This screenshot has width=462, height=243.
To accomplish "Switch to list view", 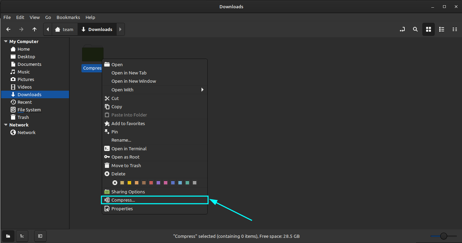I will point(442,29).
